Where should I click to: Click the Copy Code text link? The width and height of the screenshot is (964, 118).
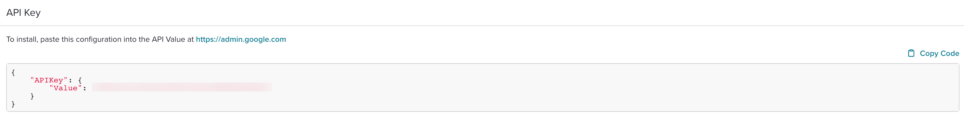click(939, 53)
